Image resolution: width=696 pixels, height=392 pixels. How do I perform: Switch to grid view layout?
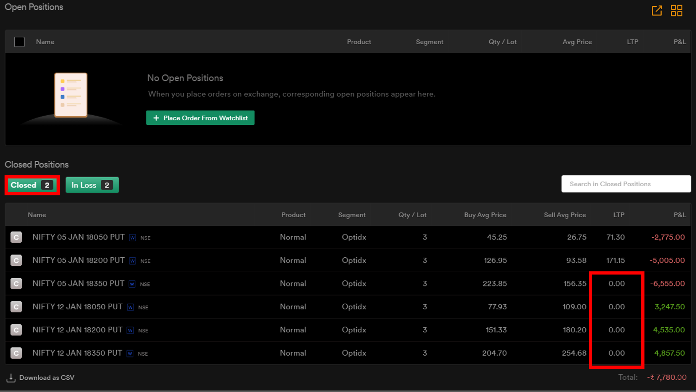click(677, 10)
